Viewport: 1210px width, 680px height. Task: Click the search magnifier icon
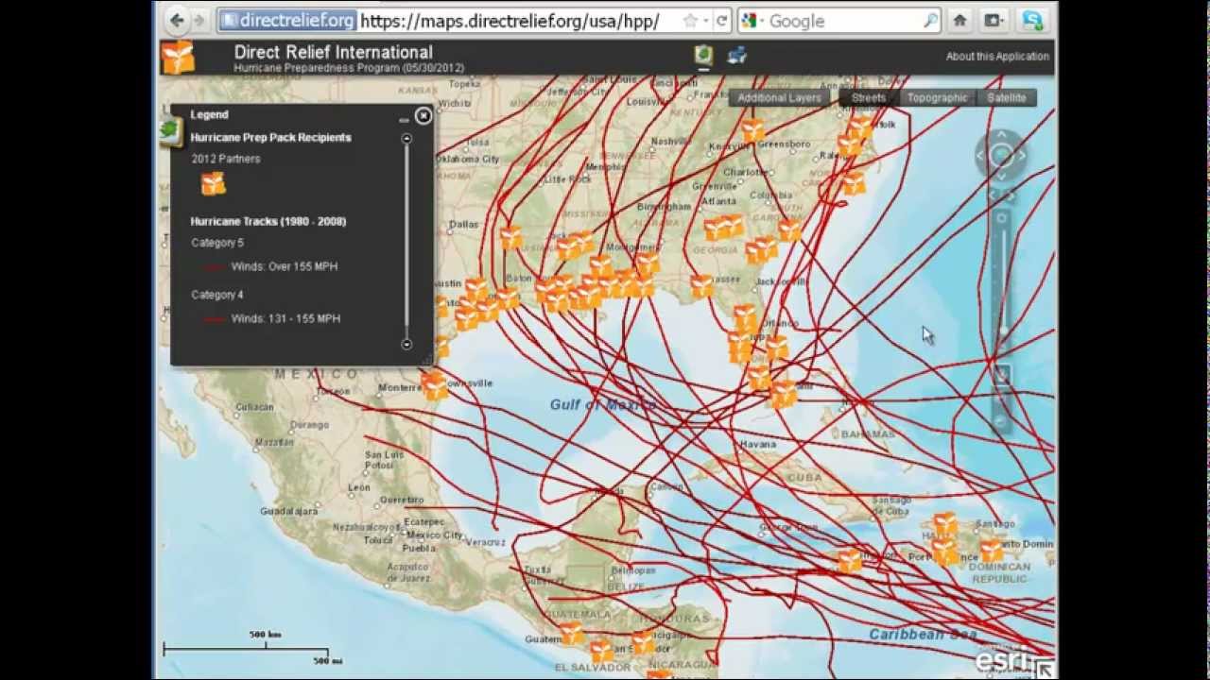pos(931,21)
